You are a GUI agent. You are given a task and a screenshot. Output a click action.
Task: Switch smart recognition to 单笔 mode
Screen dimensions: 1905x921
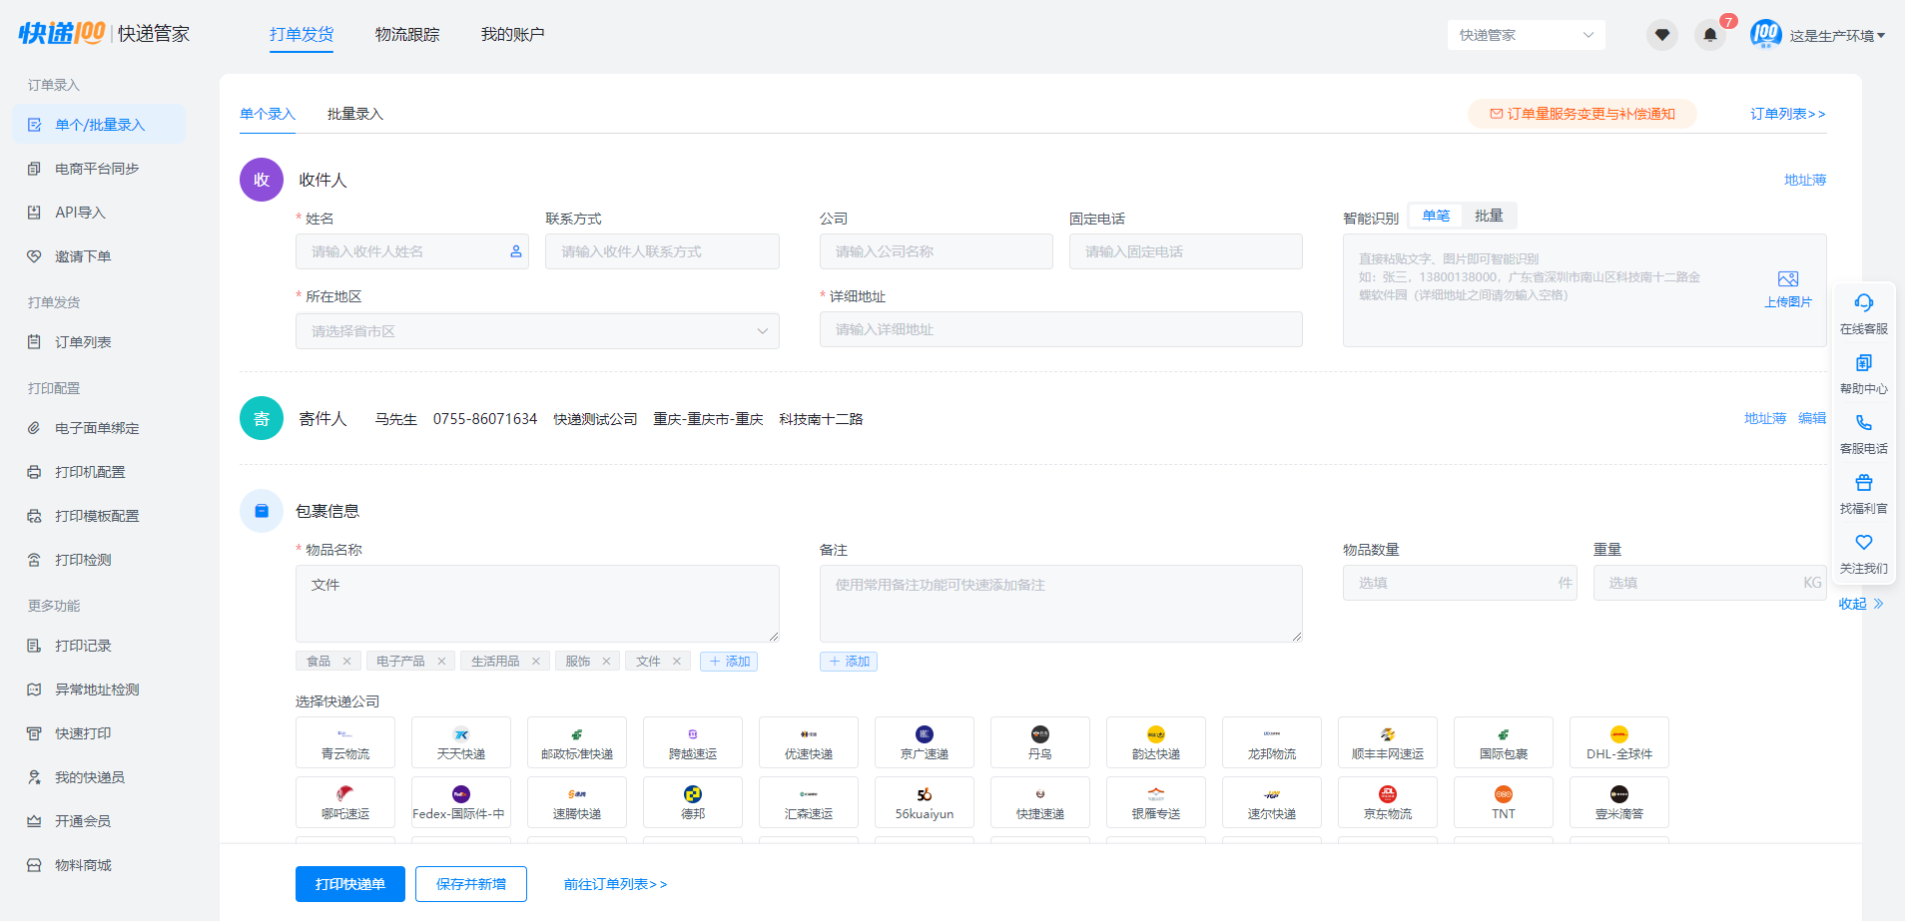(x=1436, y=216)
